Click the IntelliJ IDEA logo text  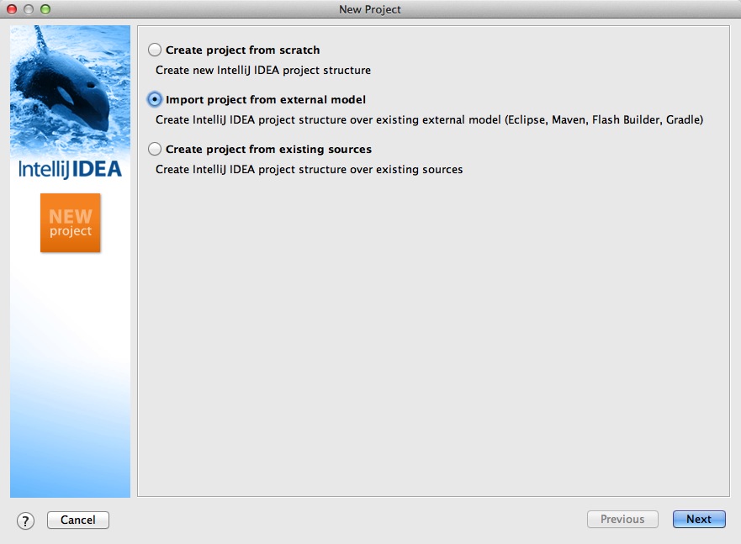point(71,169)
